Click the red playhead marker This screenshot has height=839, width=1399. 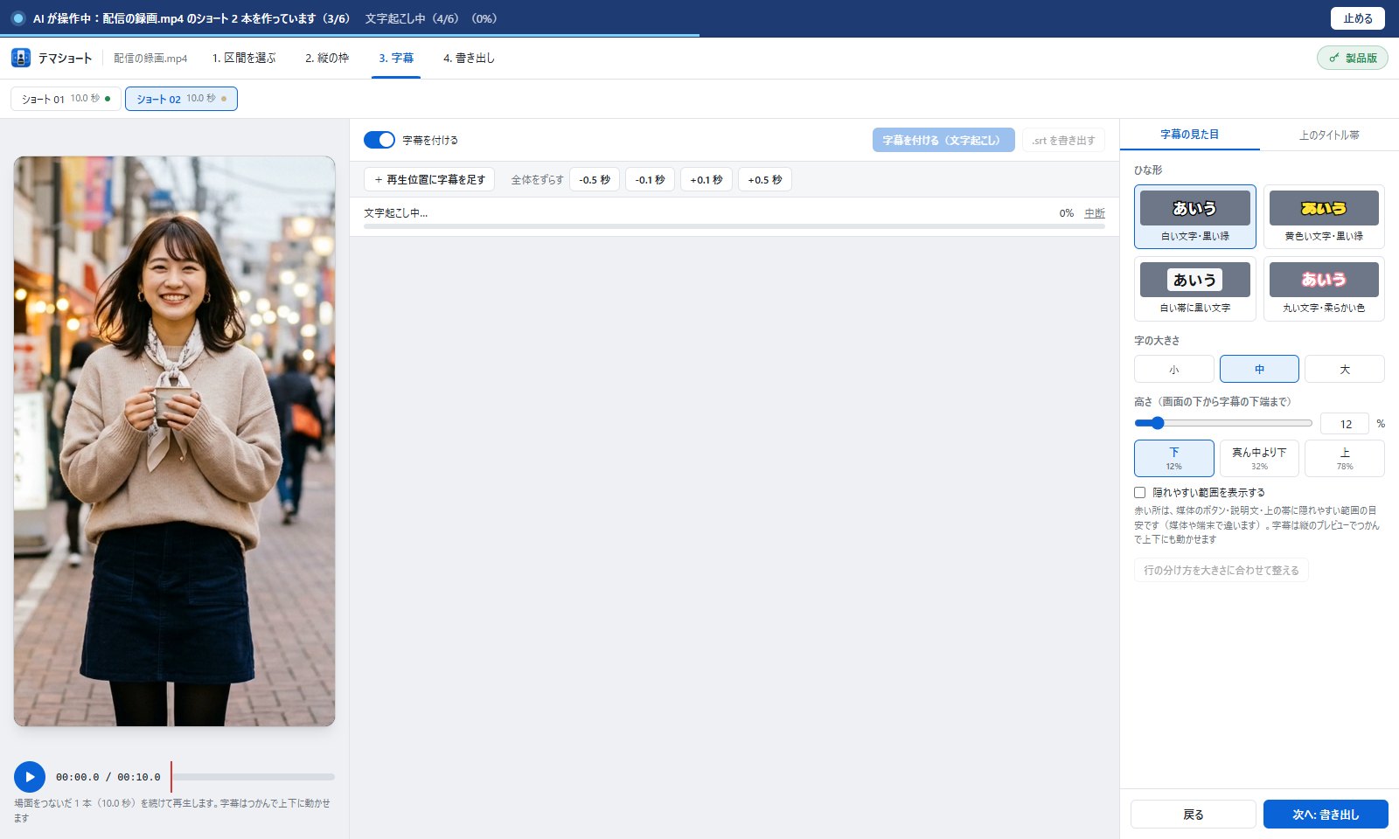point(171,777)
